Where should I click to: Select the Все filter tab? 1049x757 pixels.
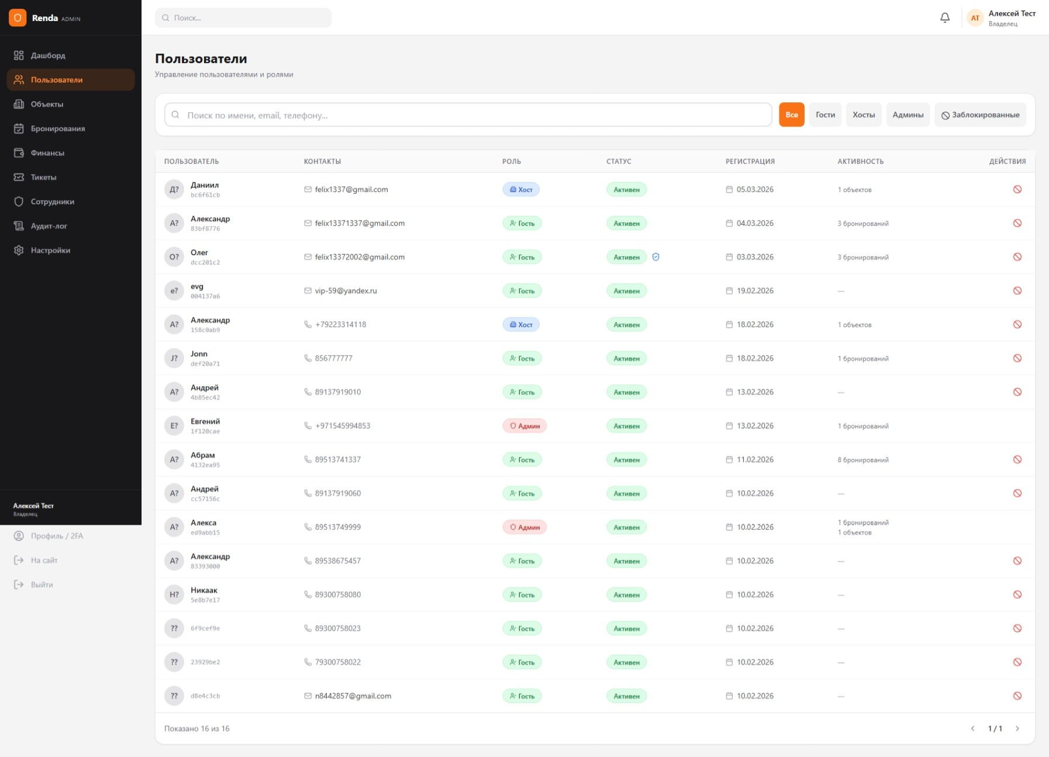coord(792,115)
